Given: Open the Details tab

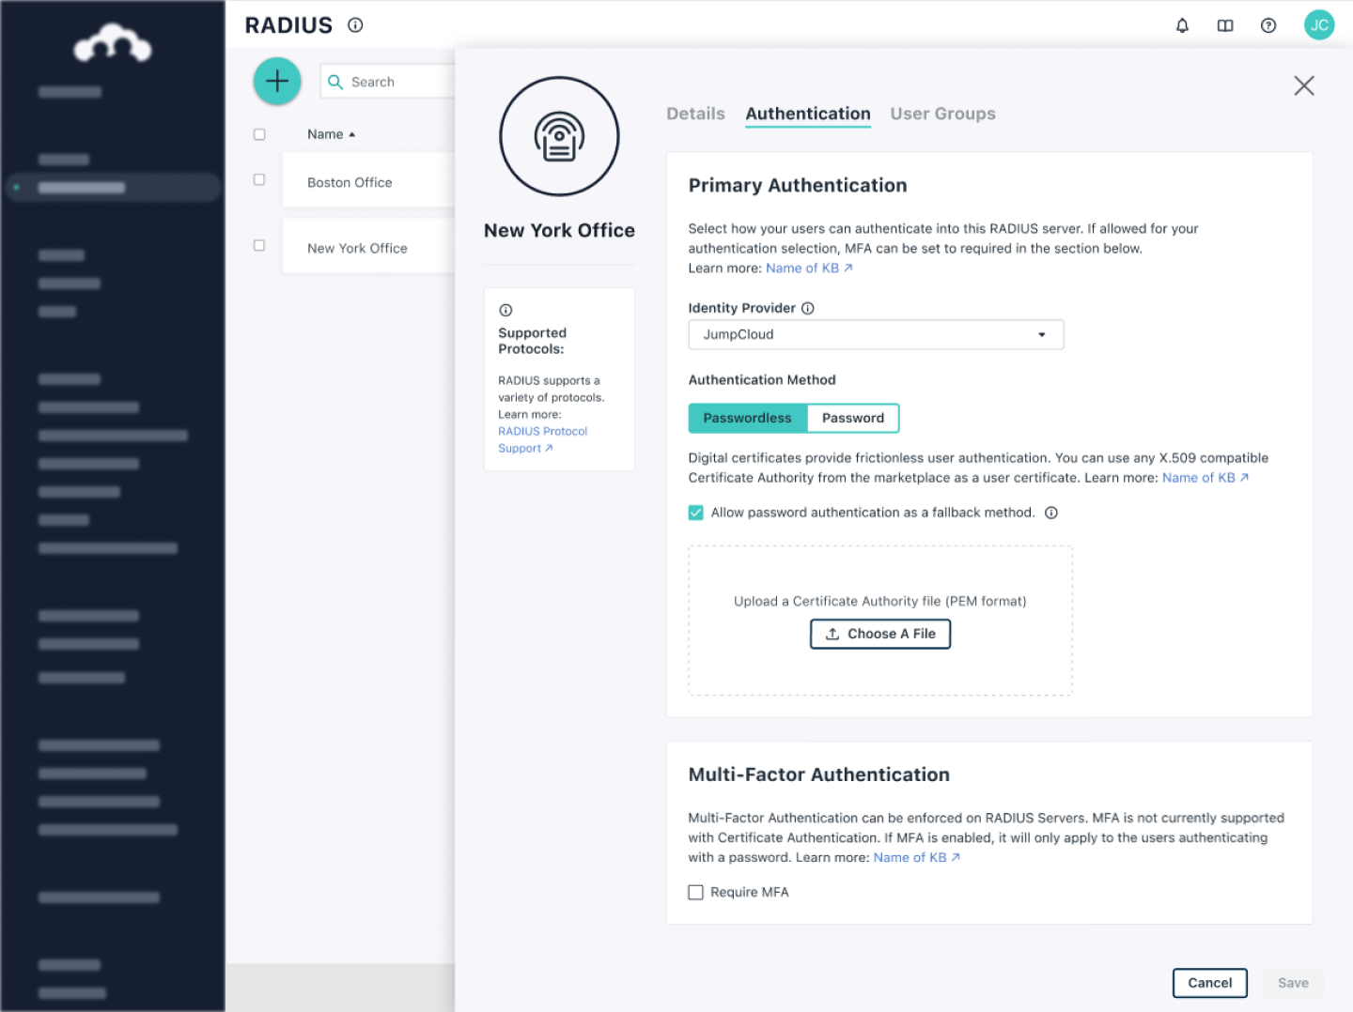Looking at the screenshot, I should click(x=695, y=114).
